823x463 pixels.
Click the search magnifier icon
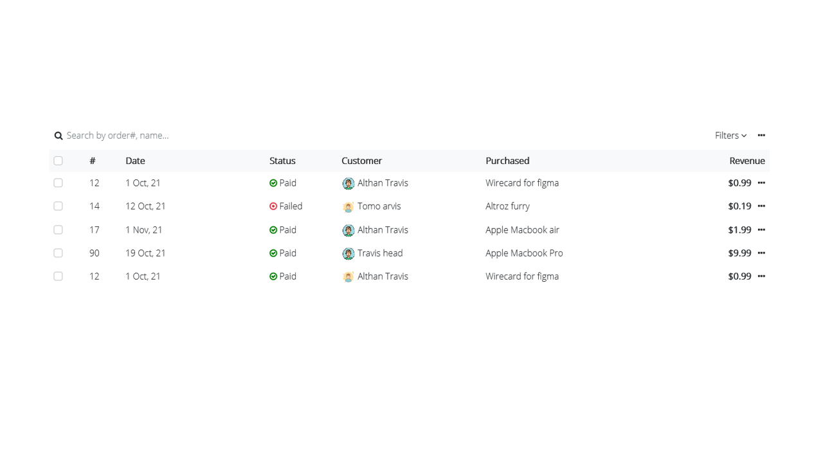59,135
